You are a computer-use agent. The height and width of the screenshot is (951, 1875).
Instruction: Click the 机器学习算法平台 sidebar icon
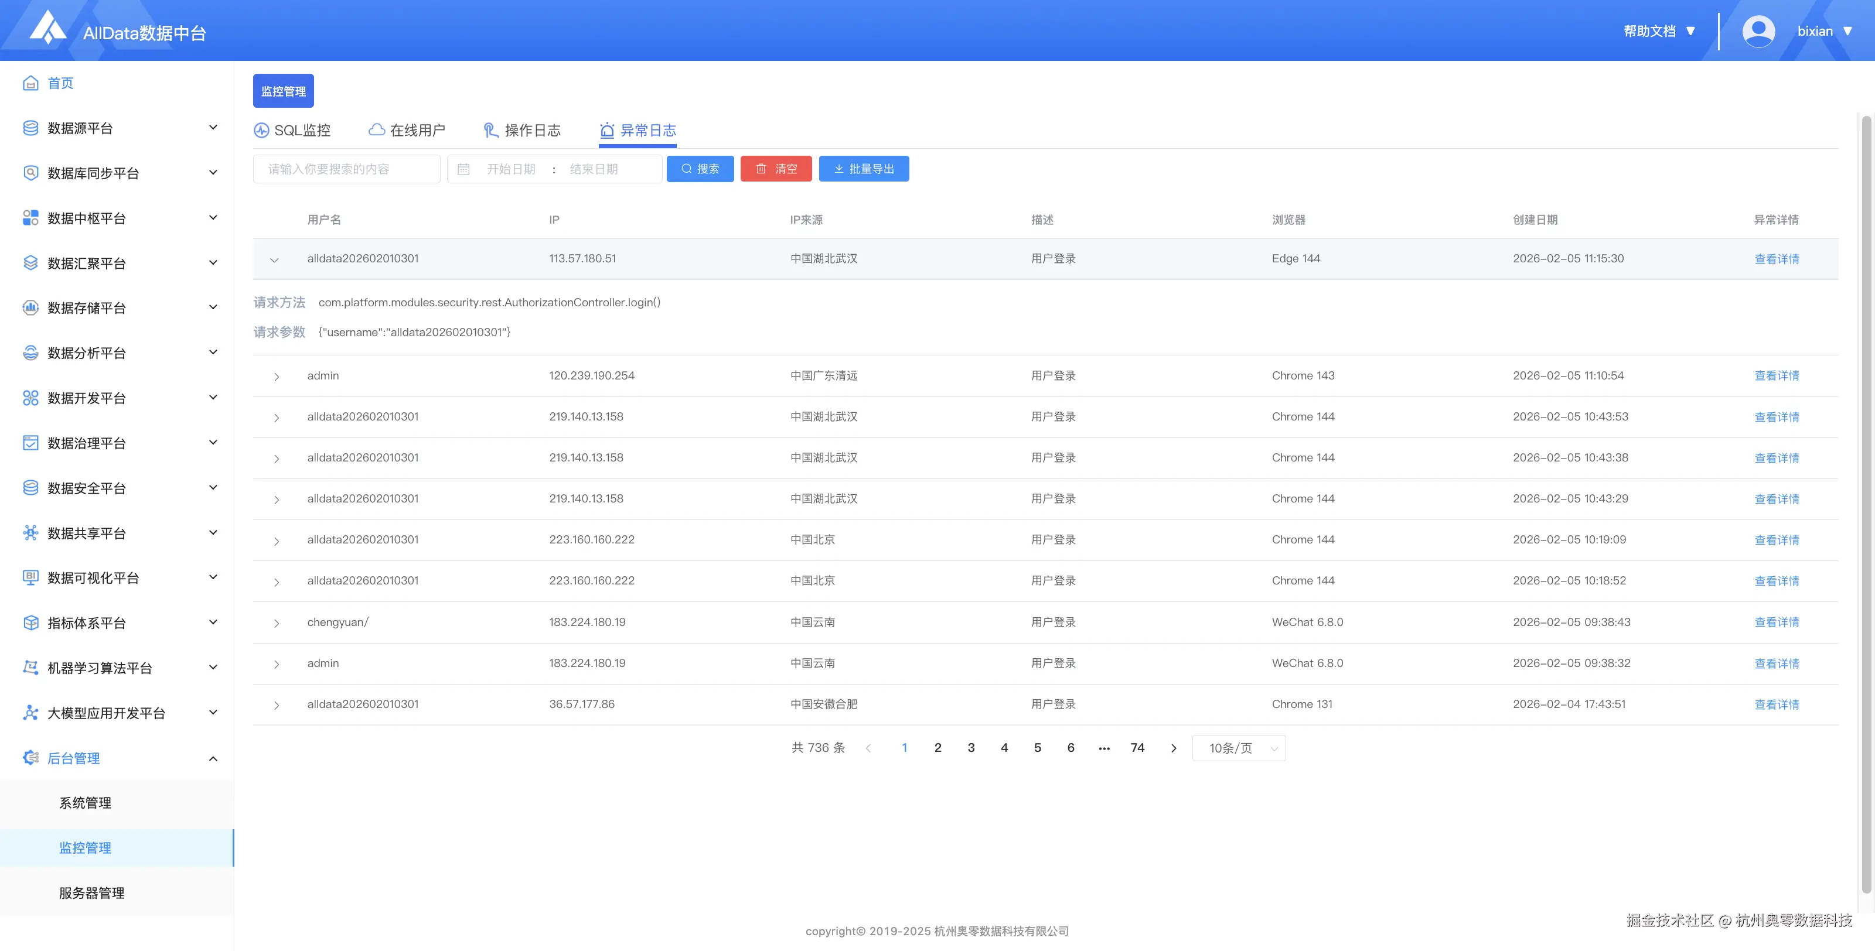pyautogui.click(x=30, y=668)
